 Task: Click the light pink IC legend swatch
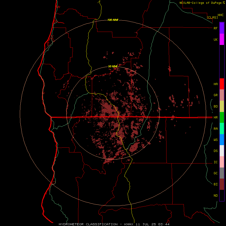222,162
